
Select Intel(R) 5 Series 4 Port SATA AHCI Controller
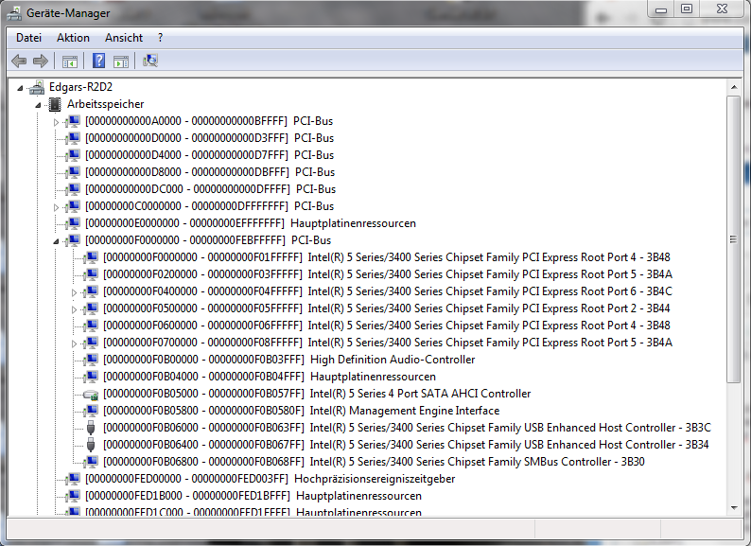coord(317,394)
